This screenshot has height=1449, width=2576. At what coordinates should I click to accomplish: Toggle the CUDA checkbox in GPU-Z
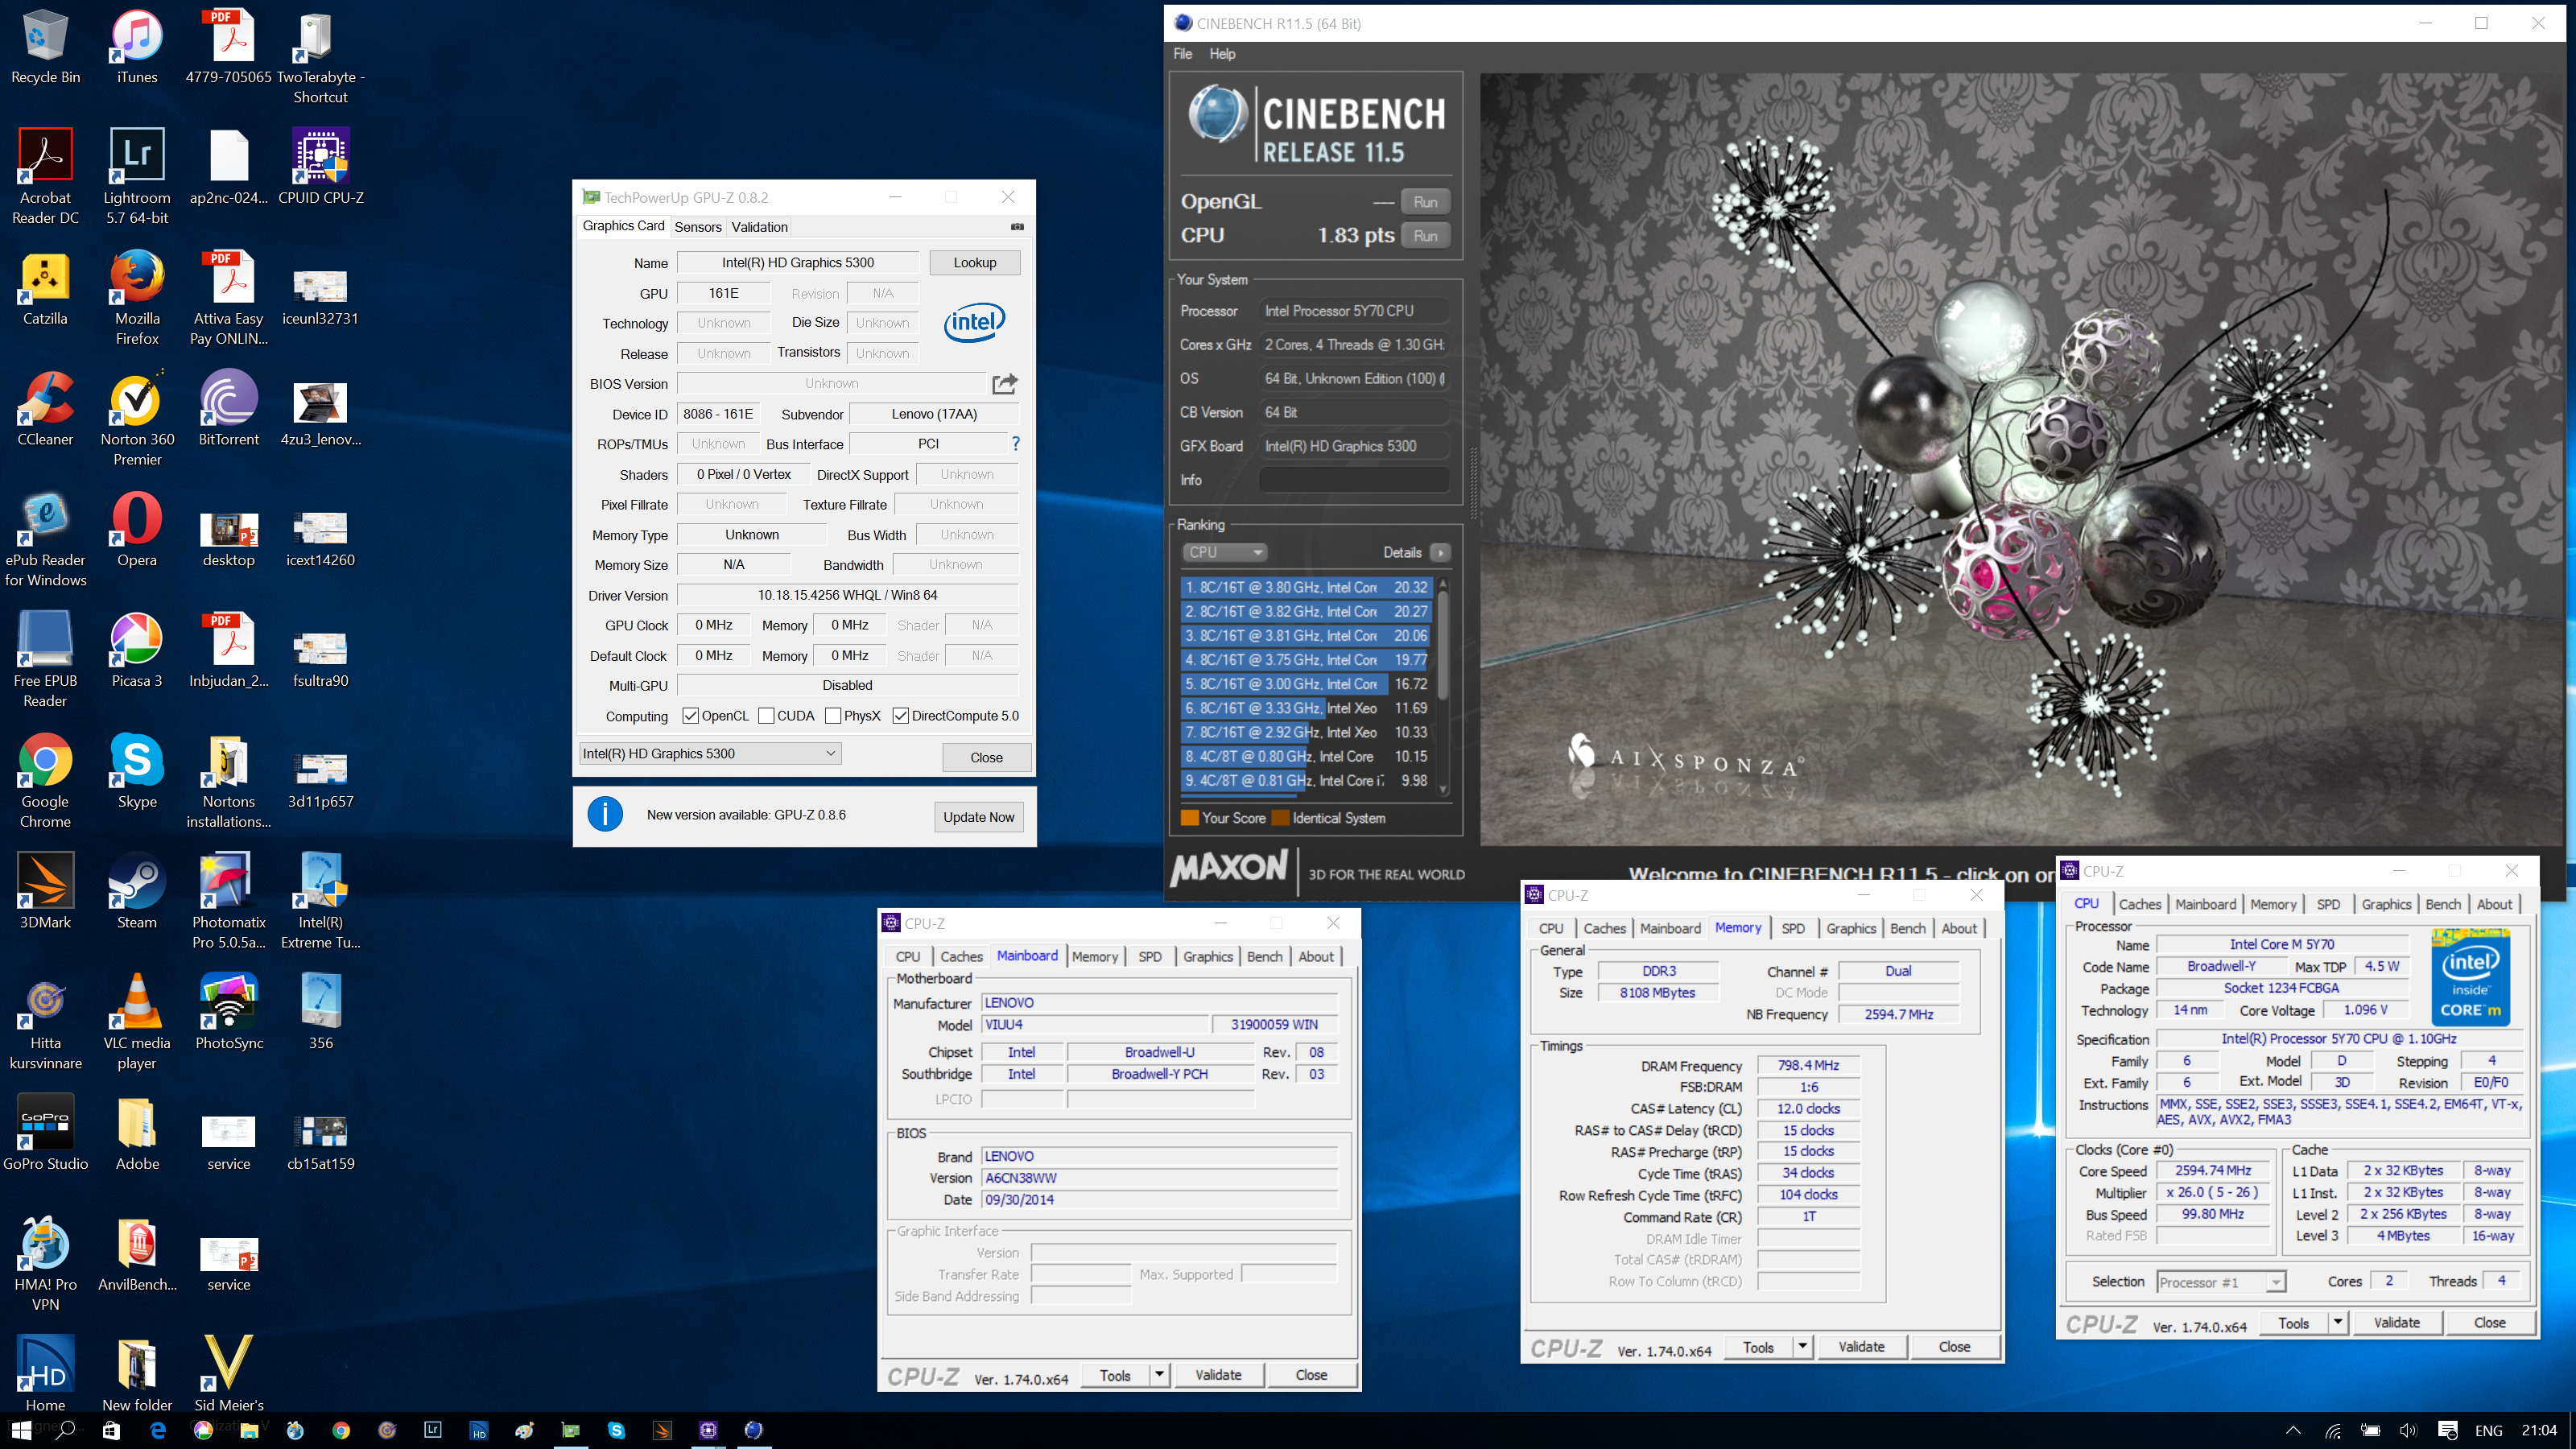(766, 716)
